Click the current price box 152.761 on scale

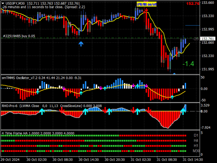[208, 39]
